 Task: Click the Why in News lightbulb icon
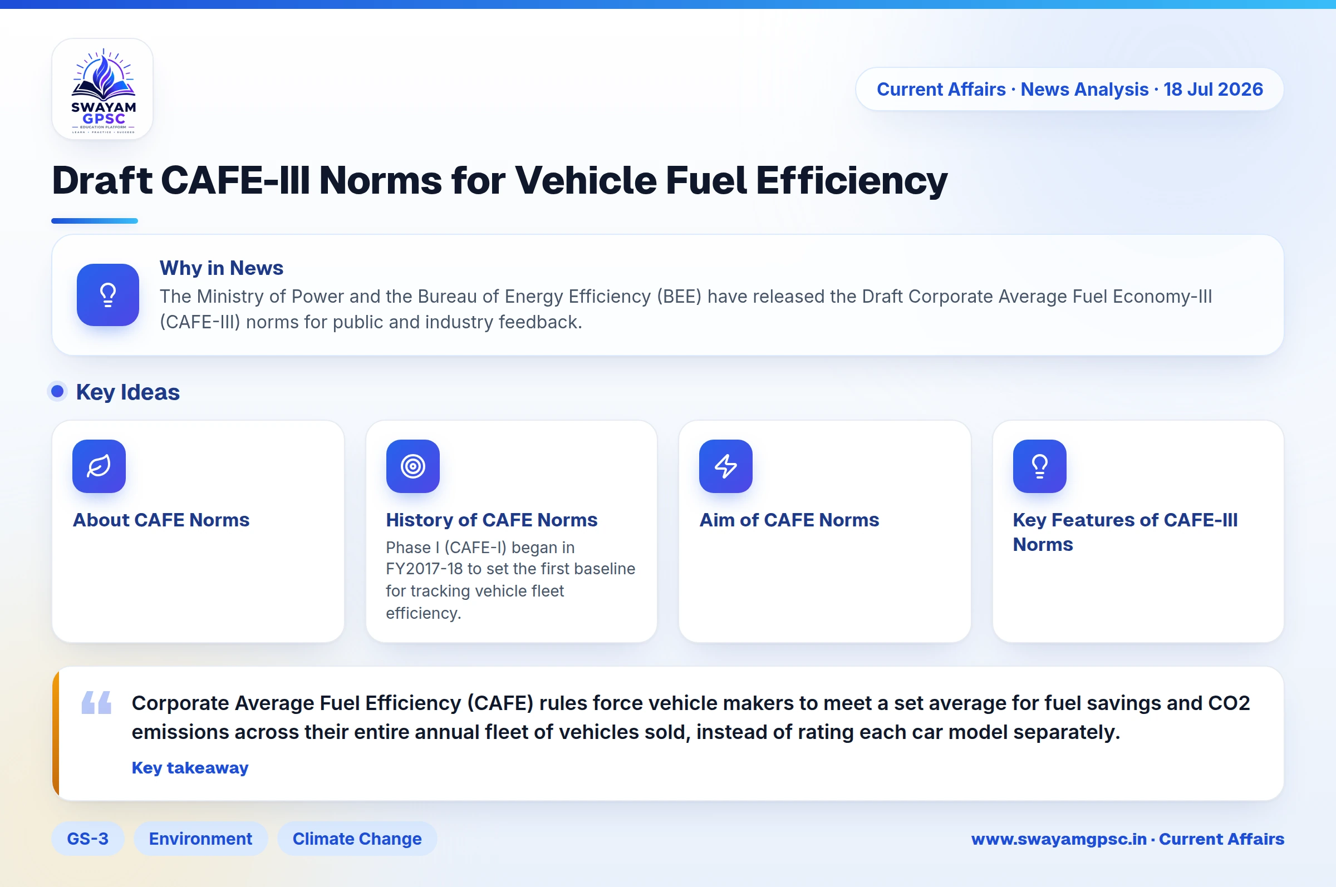pyautogui.click(x=108, y=295)
